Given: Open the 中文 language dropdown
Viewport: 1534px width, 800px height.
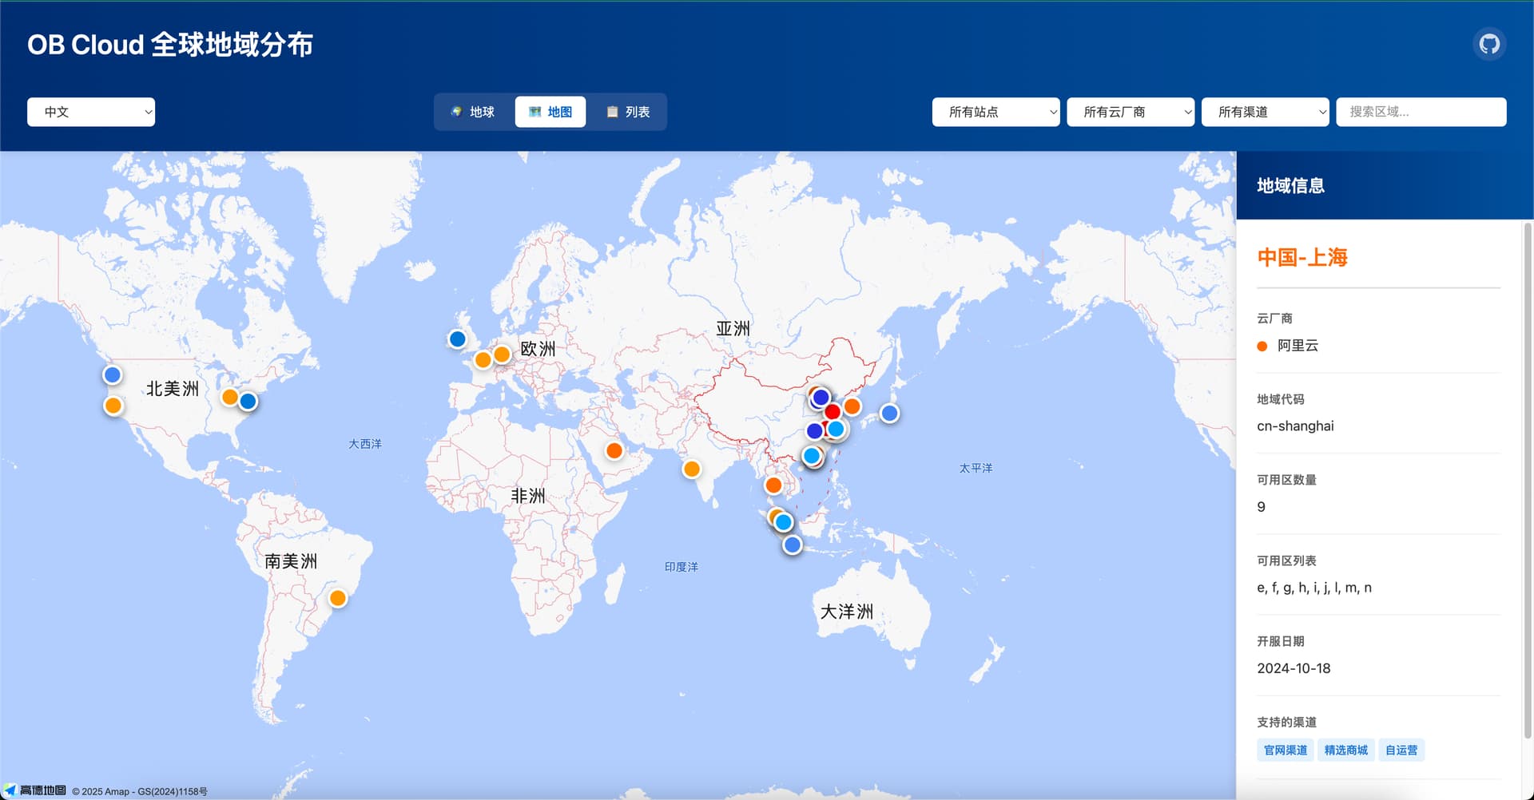Looking at the screenshot, I should [91, 112].
